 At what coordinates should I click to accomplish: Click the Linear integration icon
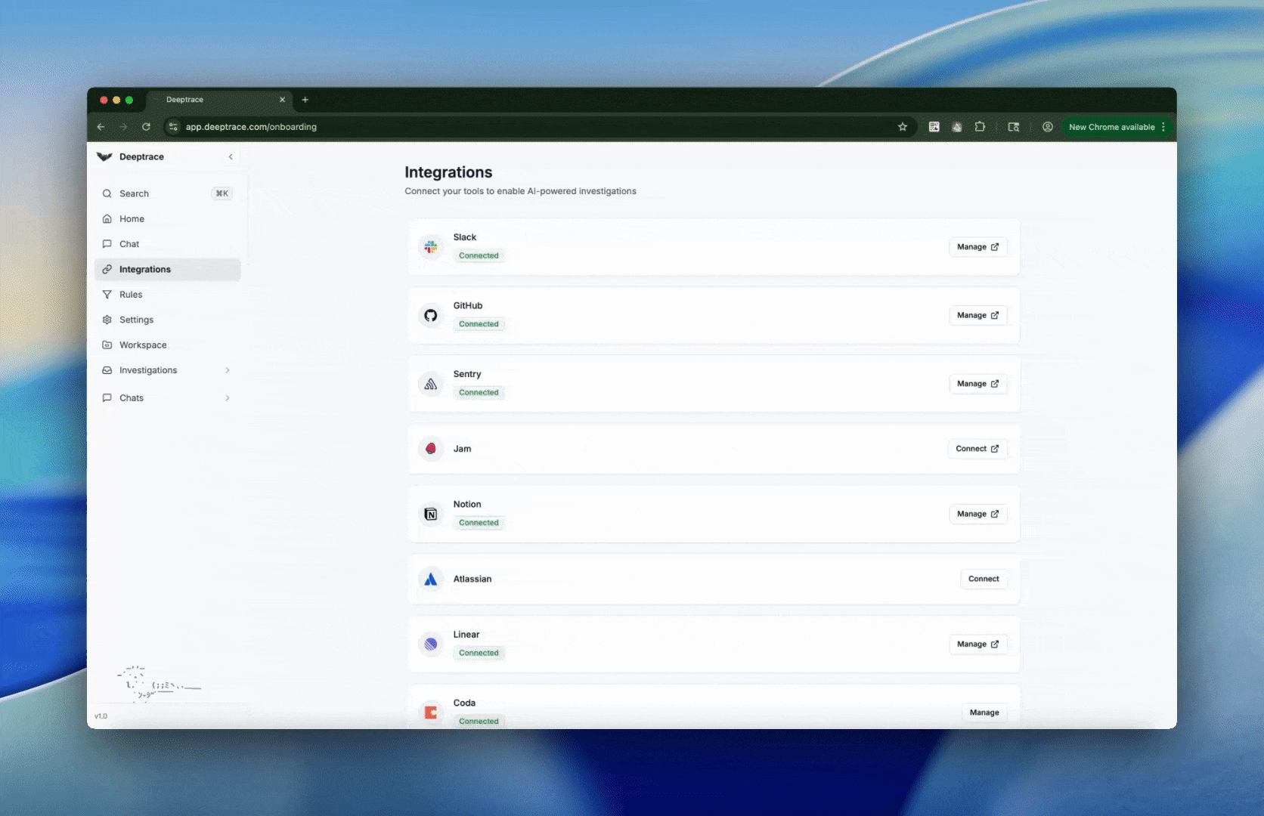tap(431, 644)
